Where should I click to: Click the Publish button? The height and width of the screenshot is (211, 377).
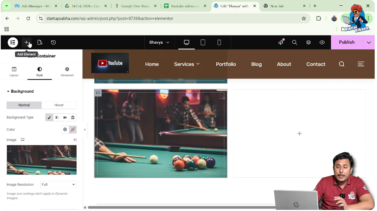coord(347,42)
